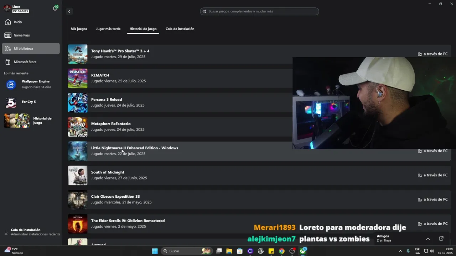
Task: Open Game Pass in the sidebar
Action: [x=31, y=35]
